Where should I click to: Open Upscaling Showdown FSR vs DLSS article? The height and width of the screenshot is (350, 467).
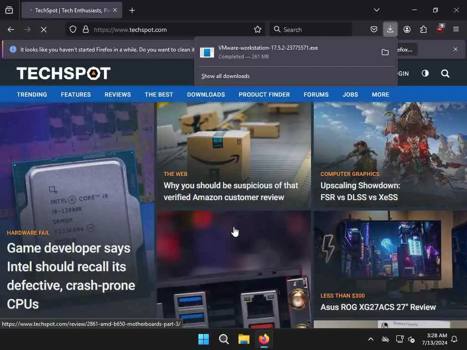click(x=360, y=191)
